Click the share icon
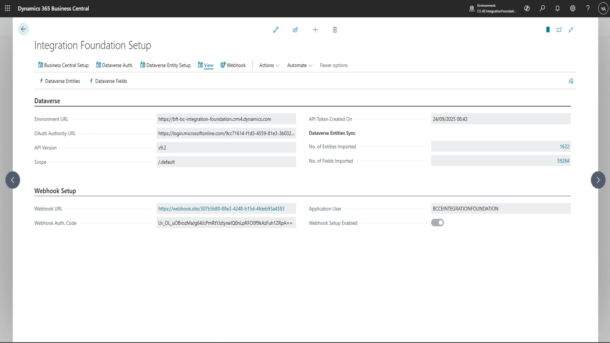610x343 pixels. coord(295,30)
